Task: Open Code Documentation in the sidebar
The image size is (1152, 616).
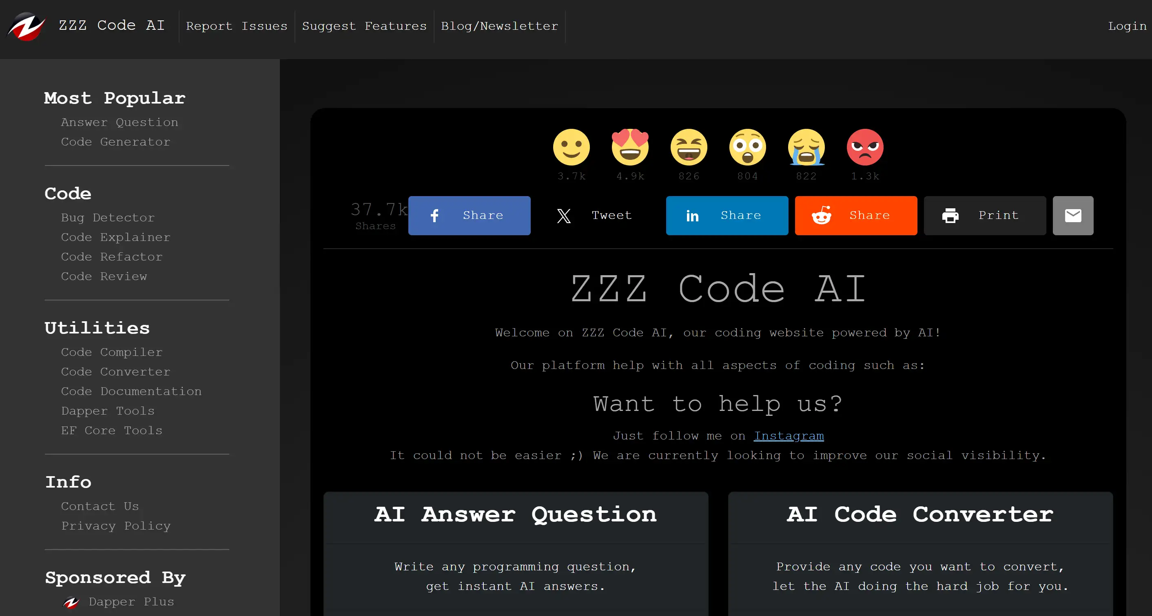Action: point(131,391)
